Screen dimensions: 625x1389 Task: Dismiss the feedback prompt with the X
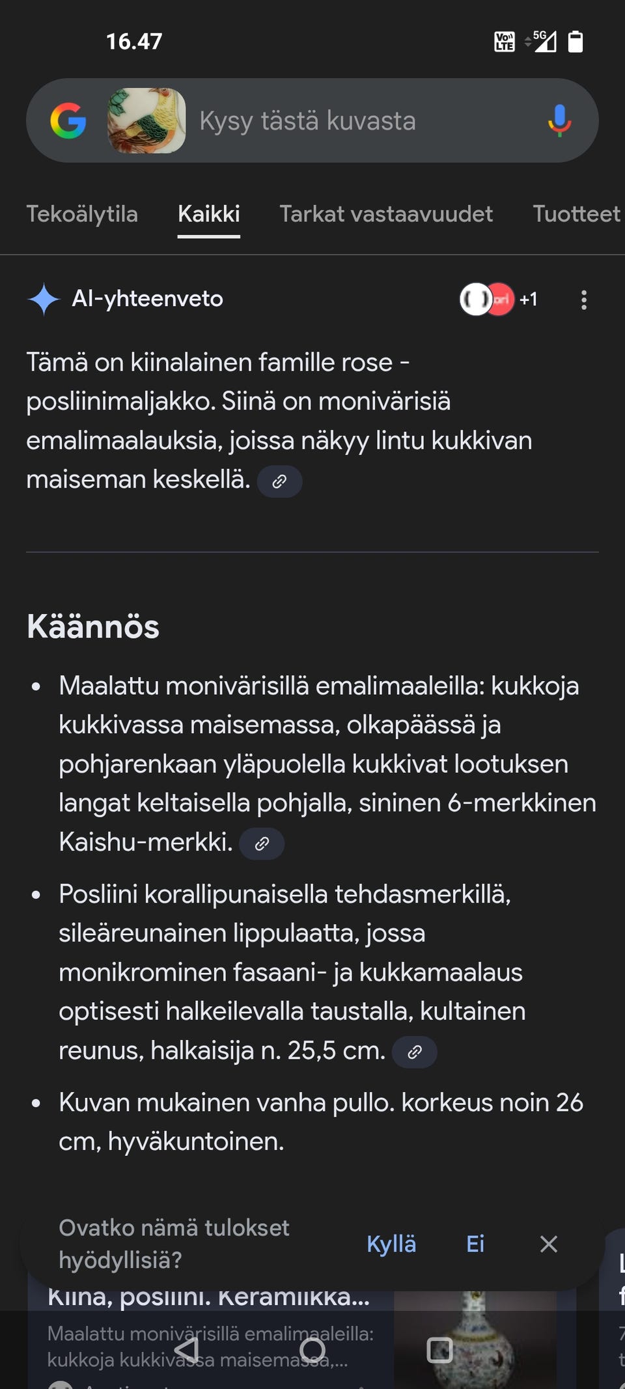(x=549, y=1244)
